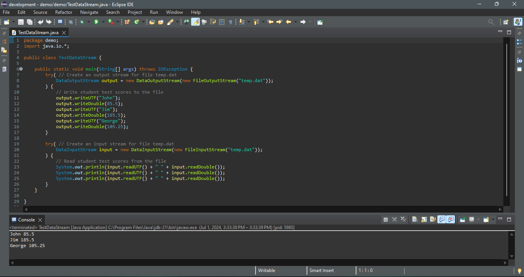Click Open Perspective button
This screenshot has height=277, width=524.
[506, 22]
